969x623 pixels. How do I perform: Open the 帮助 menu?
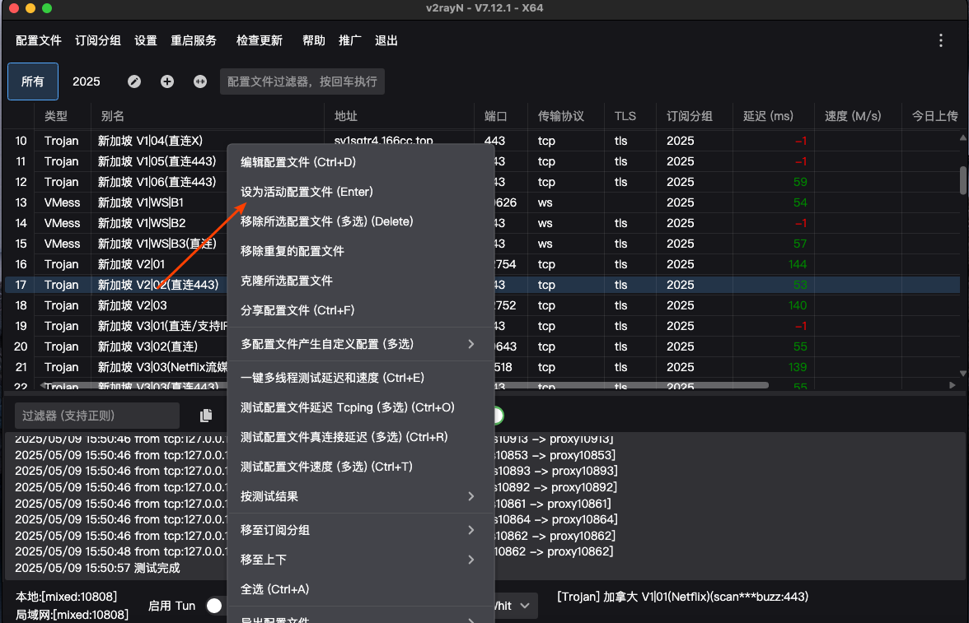pyautogui.click(x=314, y=41)
